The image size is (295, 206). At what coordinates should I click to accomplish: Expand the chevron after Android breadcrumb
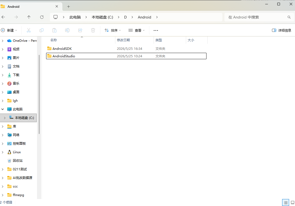(x=157, y=17)
